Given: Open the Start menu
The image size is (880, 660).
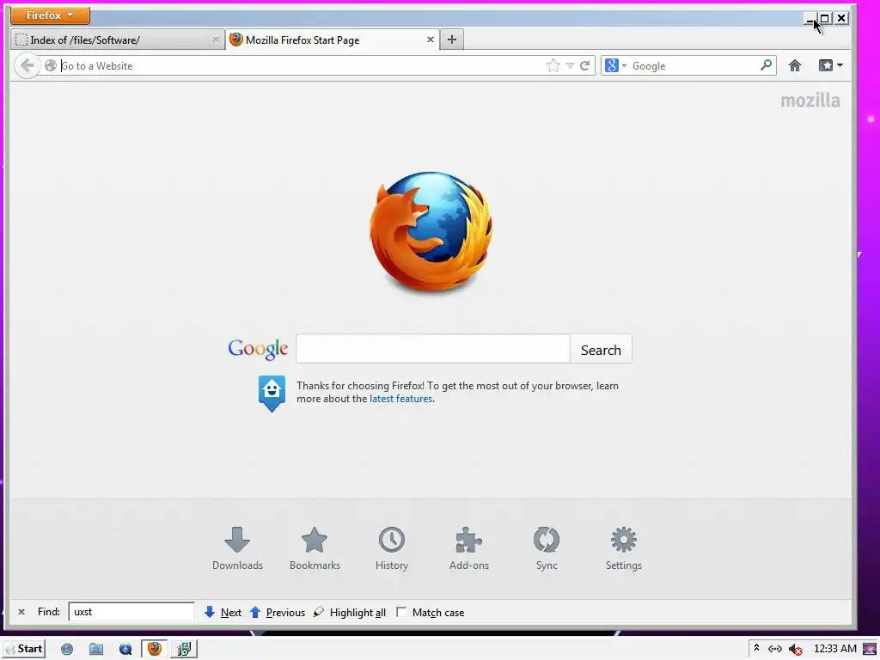Looking at the screenshot, I should (25, 649).
